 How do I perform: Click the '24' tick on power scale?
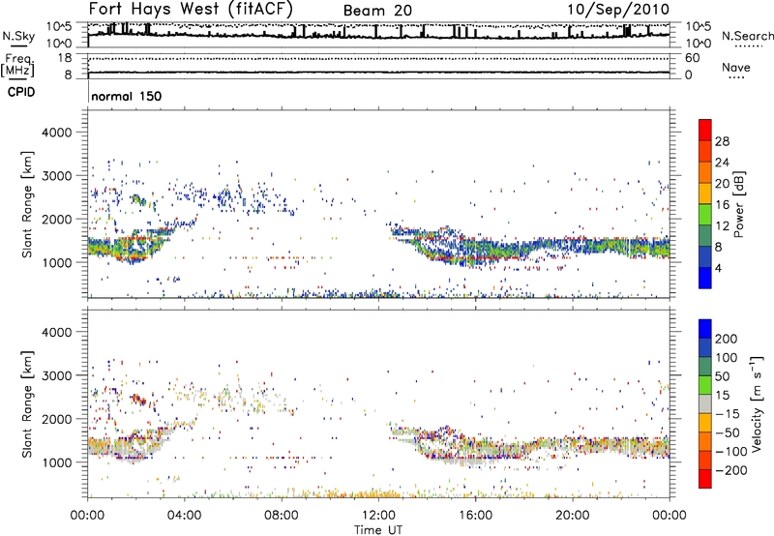click(722, 163)
